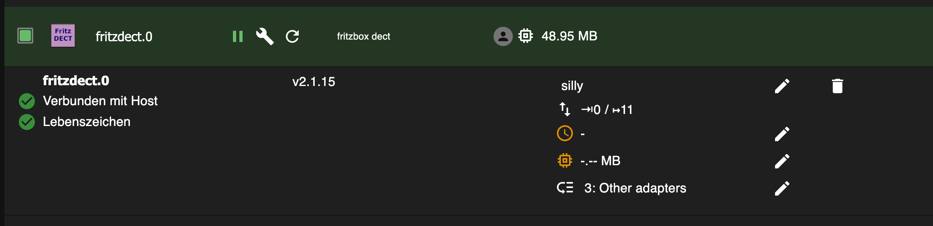Edit the silly log level
Image resolution: width=933 pixels, height=226 pixels.
point(782,86)
